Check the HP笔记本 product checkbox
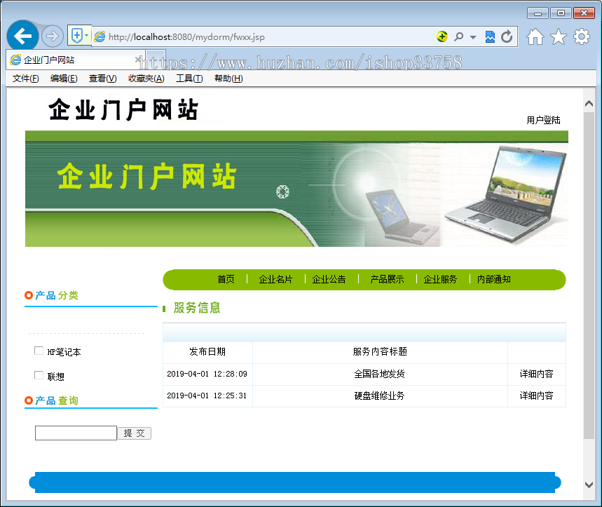Image resolution: width=602 pixels, height=507 pixels. point(39,350)
